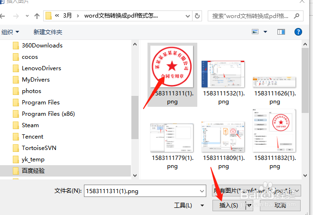Click the file list scrollbar thumb

pos(305,81)
